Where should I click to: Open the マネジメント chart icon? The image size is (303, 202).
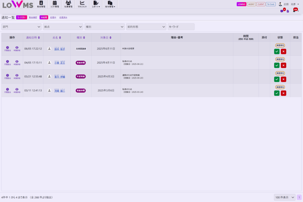[x=82, y=4]
